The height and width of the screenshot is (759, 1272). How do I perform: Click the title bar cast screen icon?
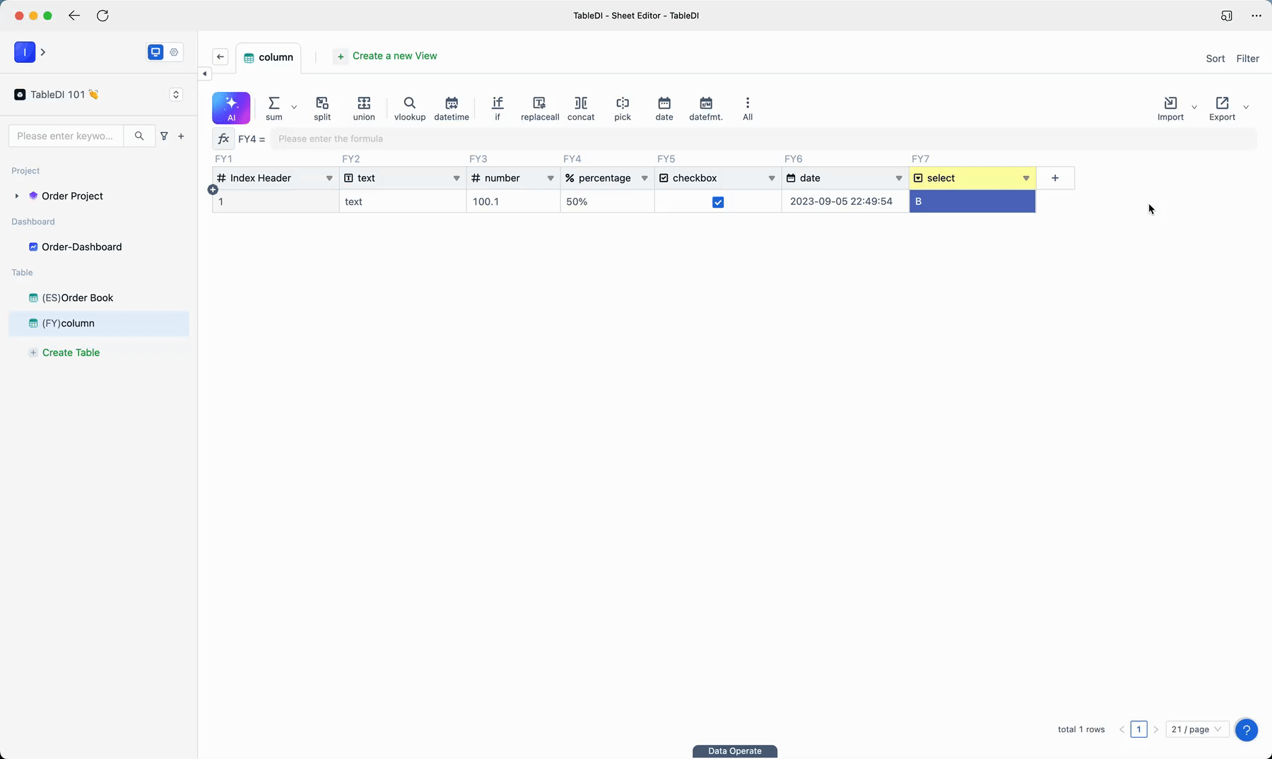click(x=1227, y=16)
